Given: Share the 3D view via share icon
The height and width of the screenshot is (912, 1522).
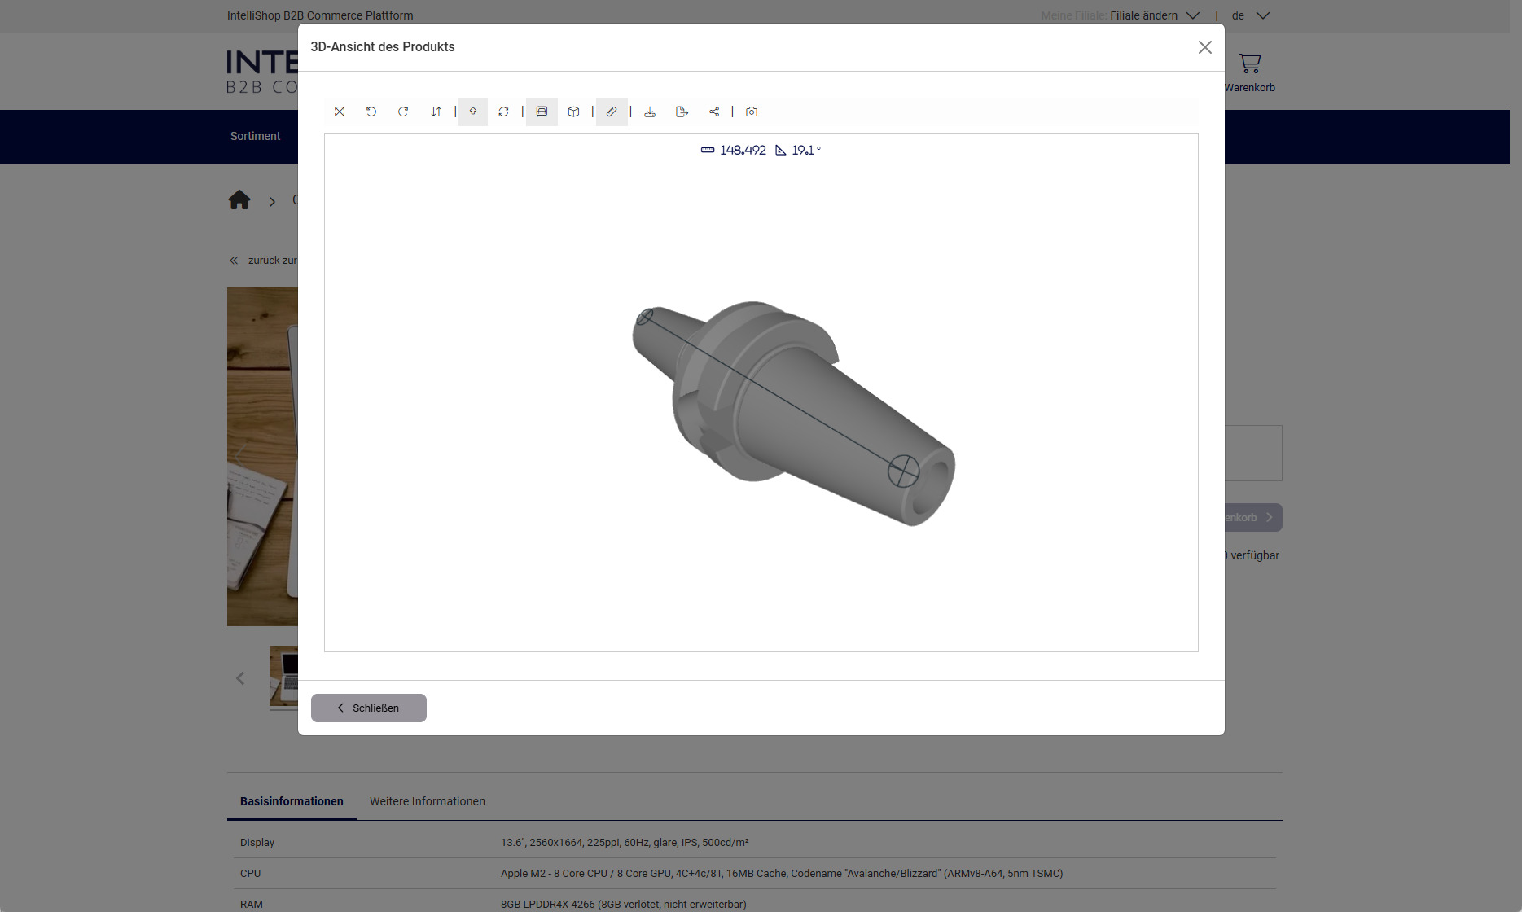Looking at the screenshot, I should (714, 112).
